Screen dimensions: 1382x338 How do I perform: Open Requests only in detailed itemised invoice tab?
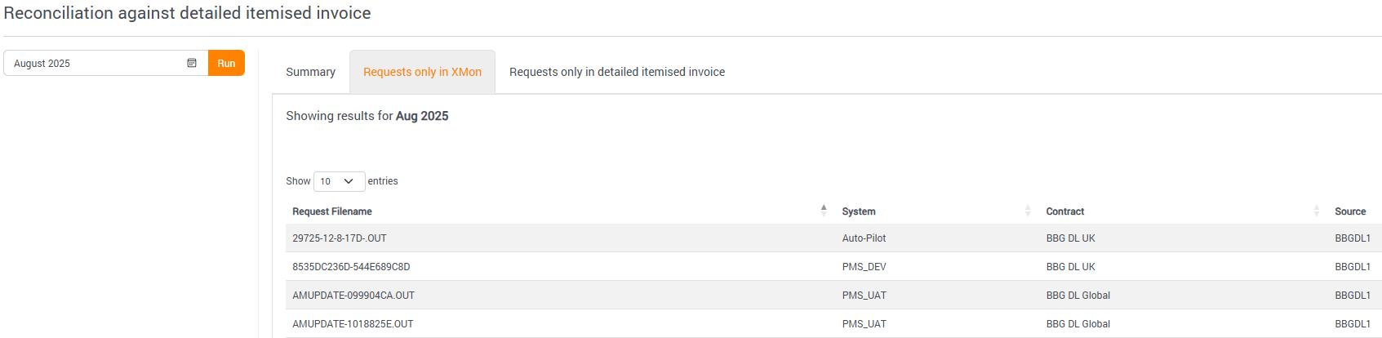[616, 72]
